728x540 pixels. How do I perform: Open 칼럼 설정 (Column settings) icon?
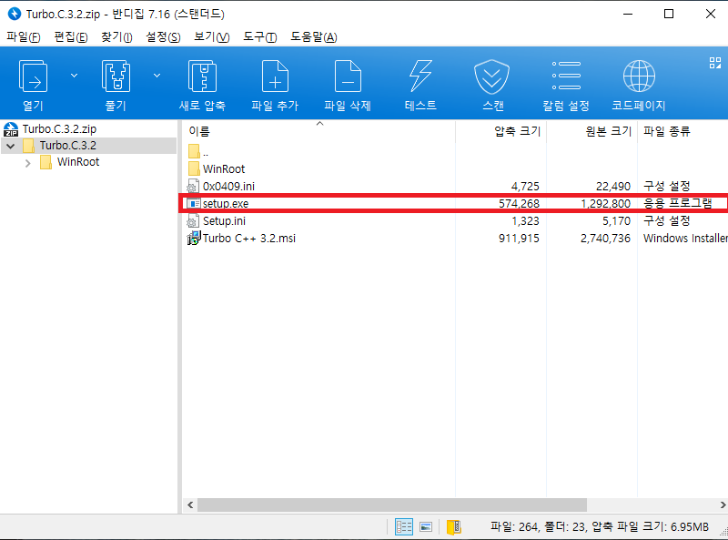coord(566,76)
